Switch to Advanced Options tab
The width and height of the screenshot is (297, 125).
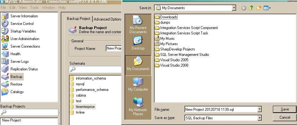click(x=108, y=19)
